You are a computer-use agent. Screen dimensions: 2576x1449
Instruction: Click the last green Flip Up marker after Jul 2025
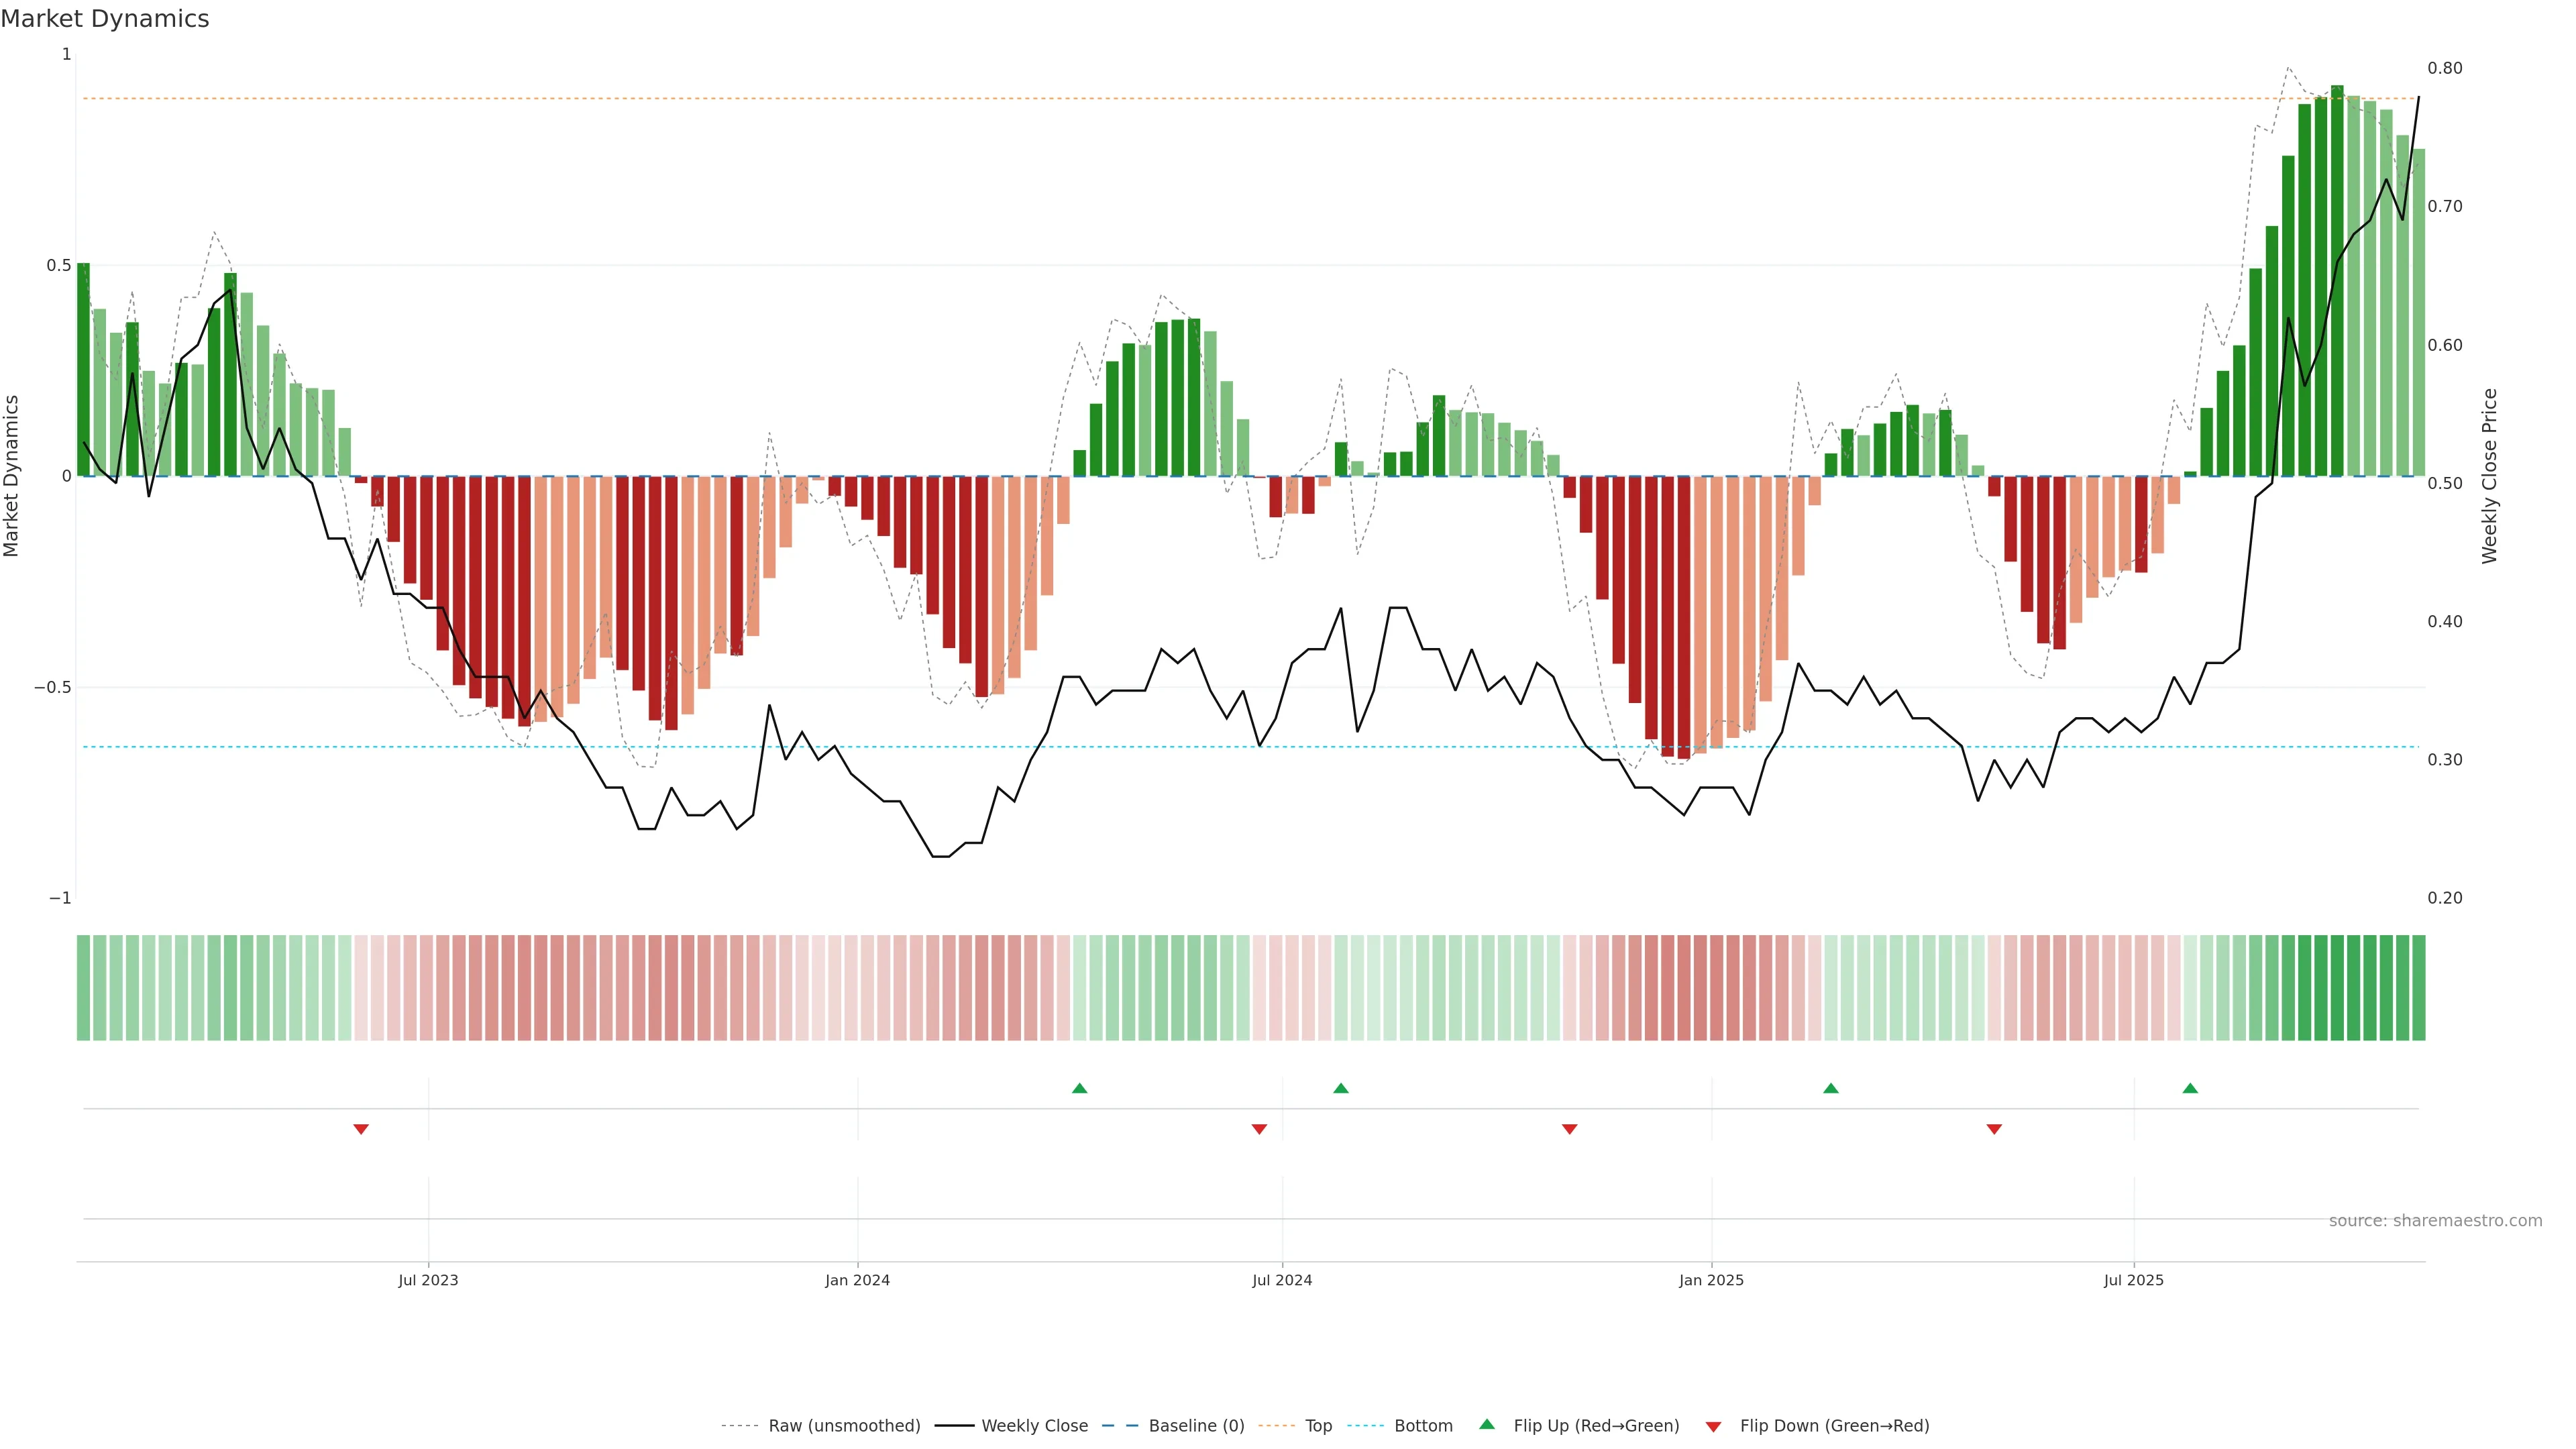click(x=2190, y=1088)
